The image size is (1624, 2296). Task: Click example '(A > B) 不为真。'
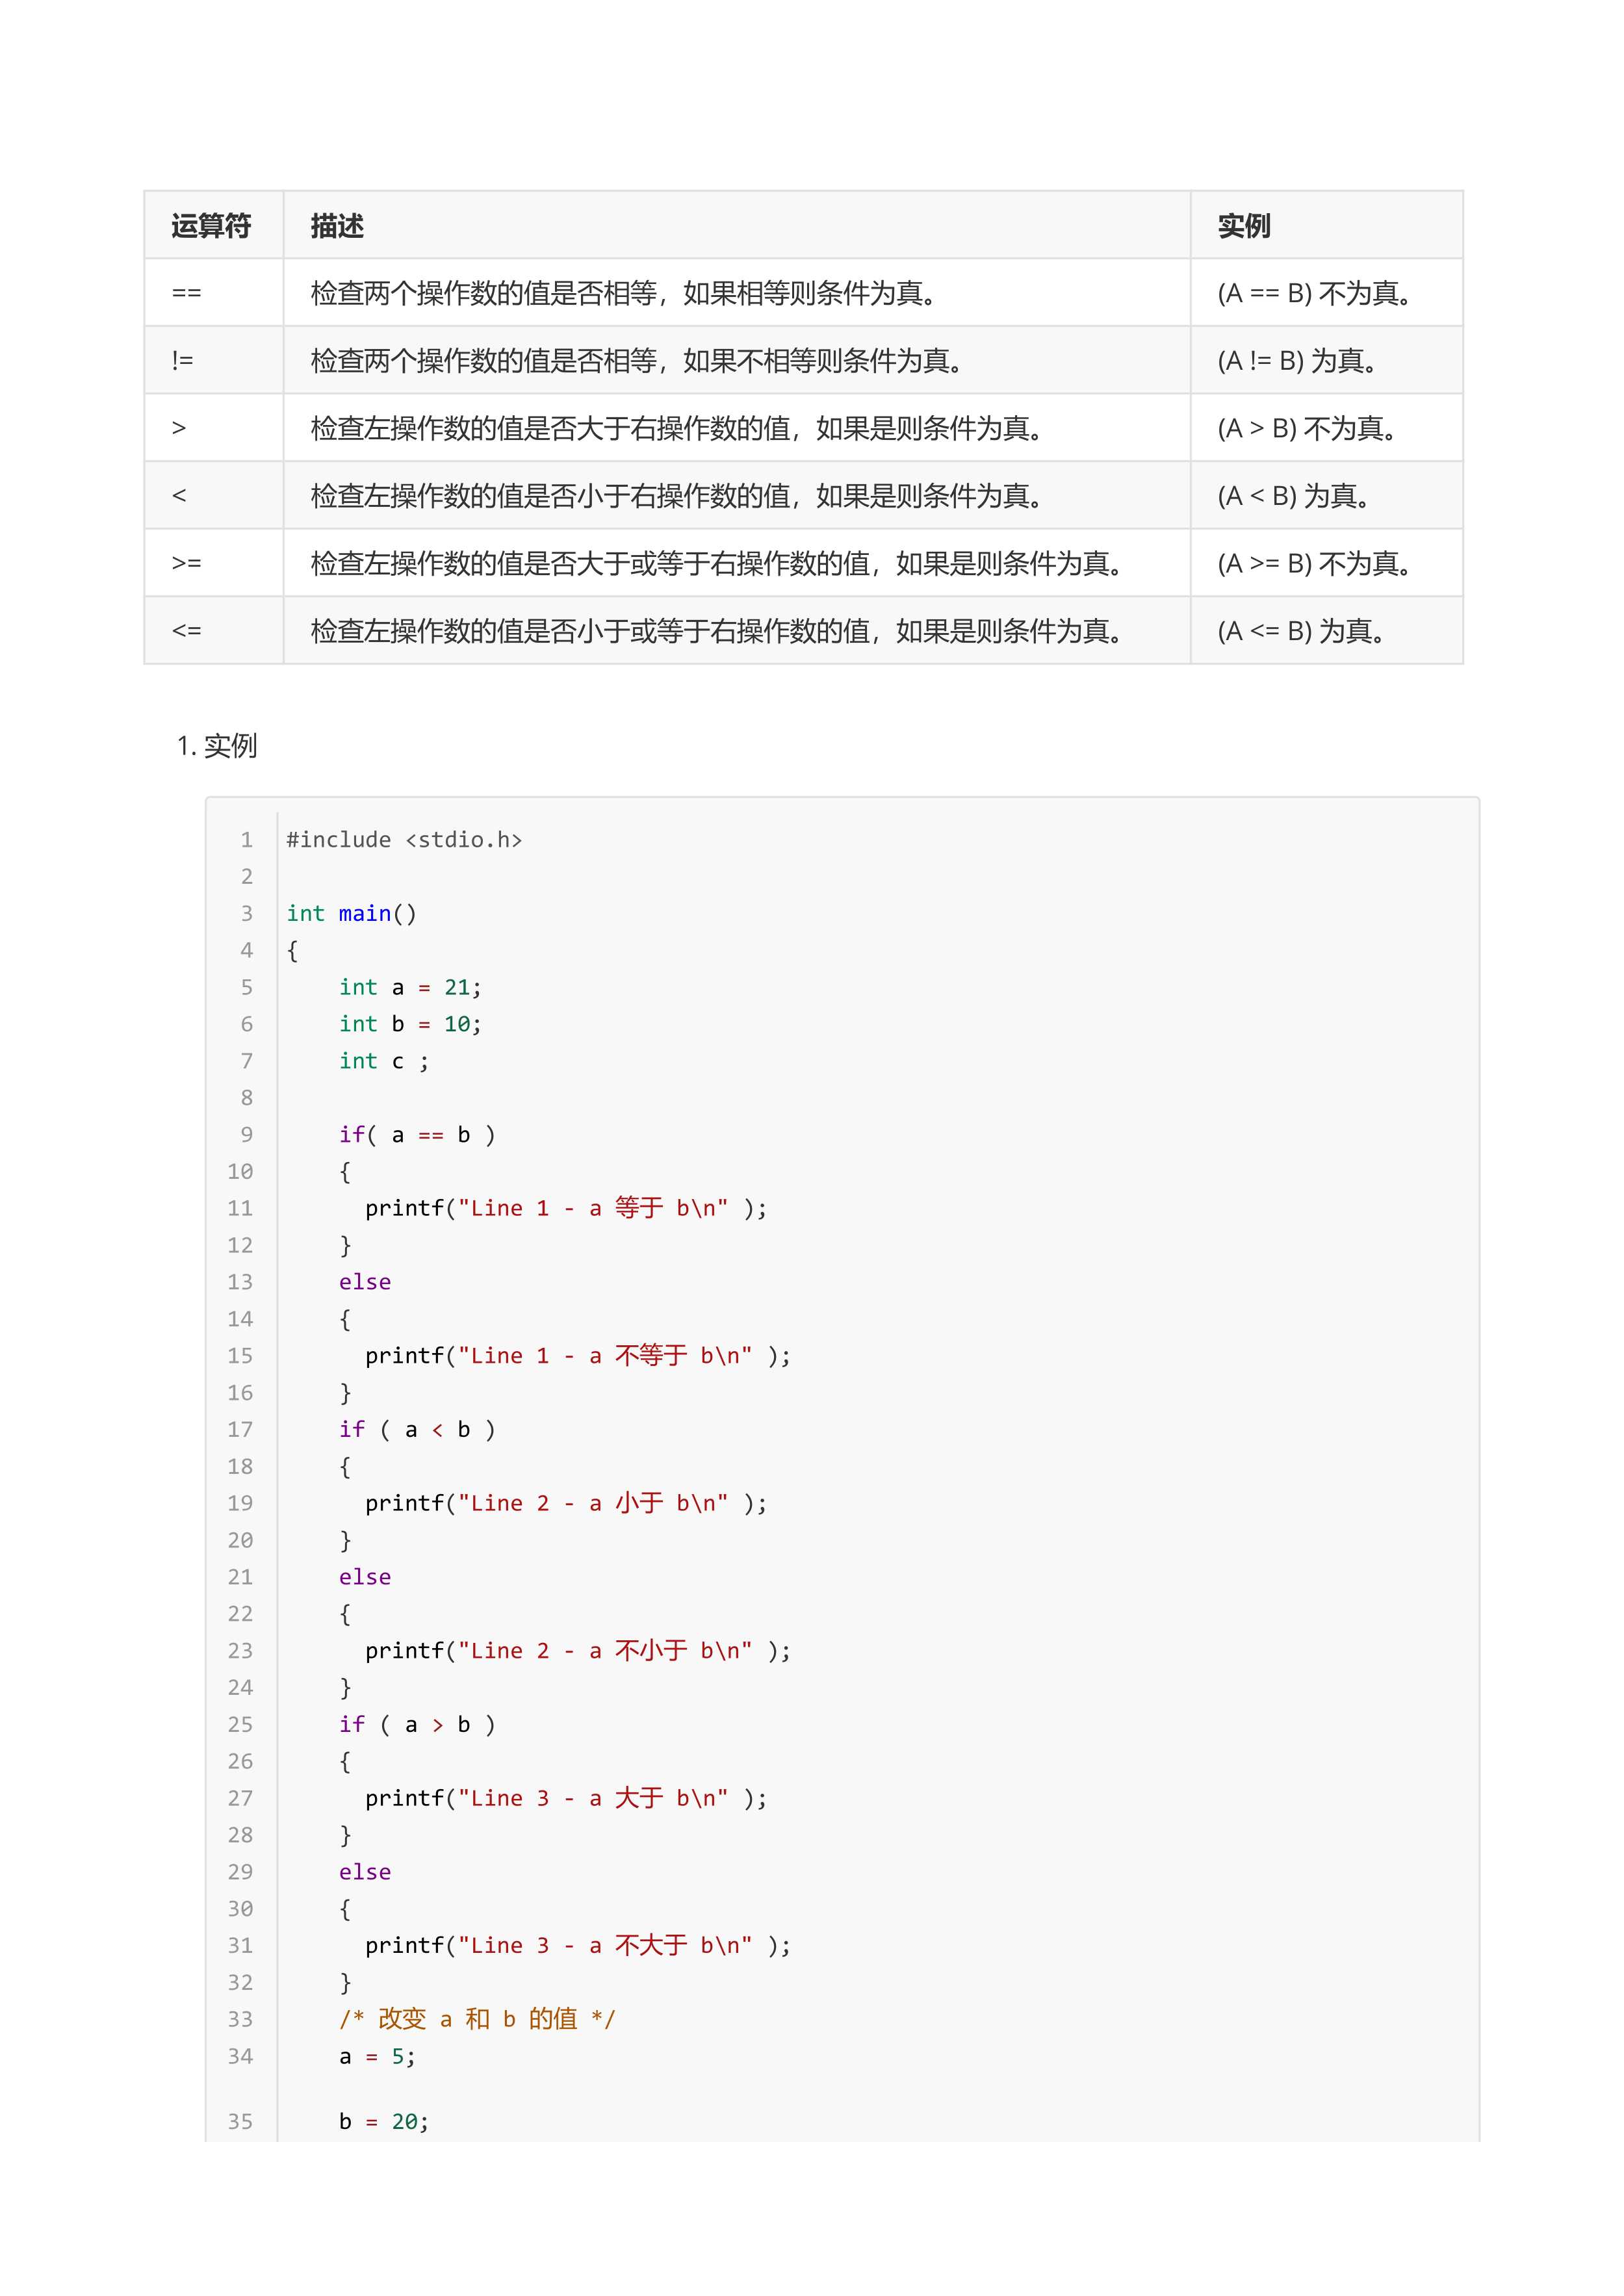[1308, 428]
